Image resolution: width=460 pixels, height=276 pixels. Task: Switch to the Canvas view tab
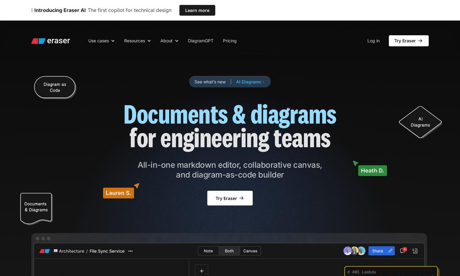(x=250, y=251)
